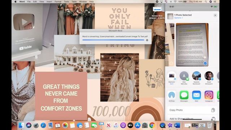Send photo to contact Alex Merutka
This screenshot has height=130, width=231.
point(184,78)
